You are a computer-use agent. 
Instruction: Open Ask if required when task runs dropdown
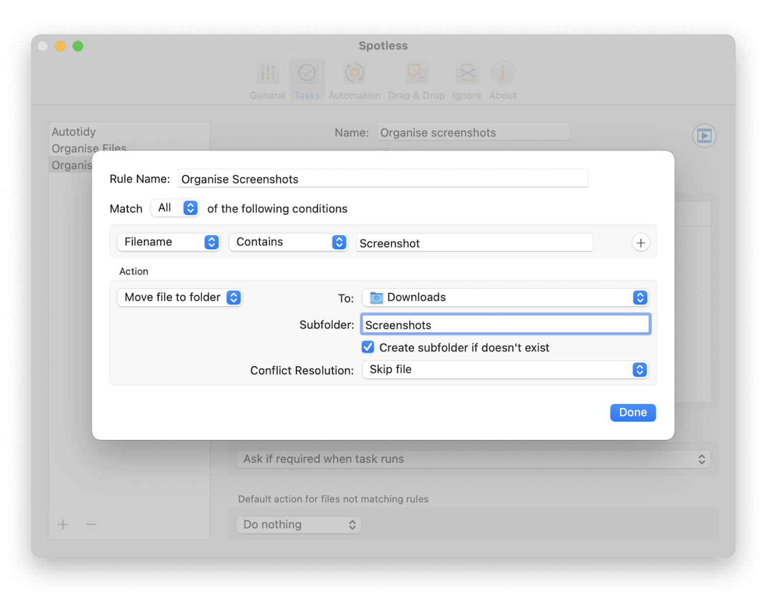tap(473, 459)
